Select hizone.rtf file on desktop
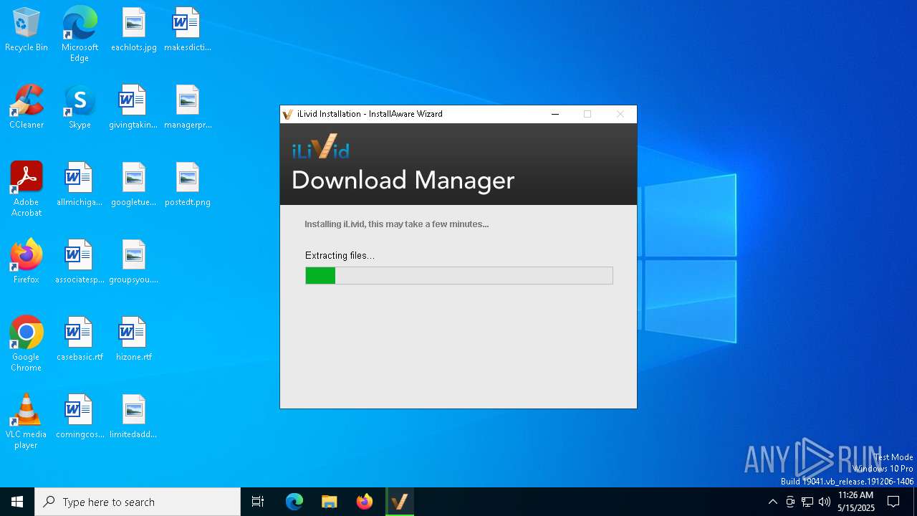The image size is (917, 516). [133, 339]
